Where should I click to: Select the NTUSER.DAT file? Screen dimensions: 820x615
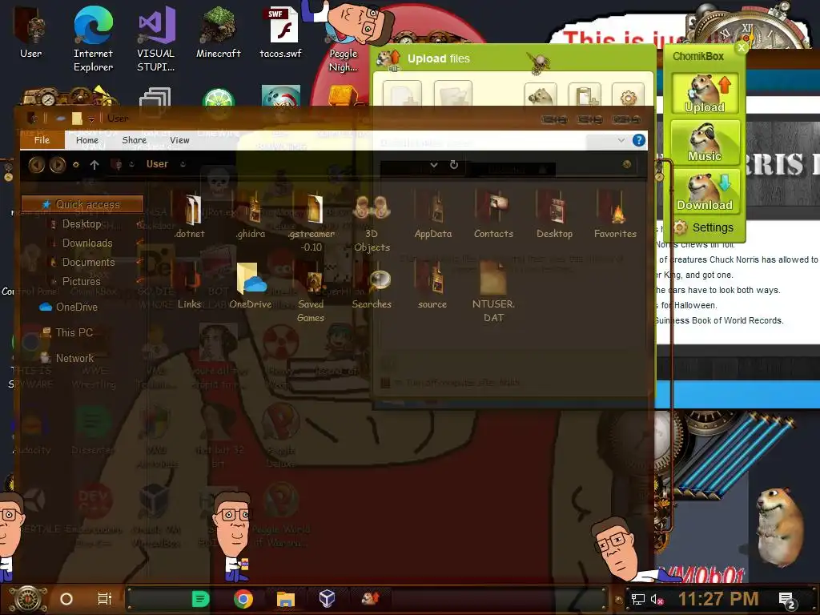coord(493,293)
